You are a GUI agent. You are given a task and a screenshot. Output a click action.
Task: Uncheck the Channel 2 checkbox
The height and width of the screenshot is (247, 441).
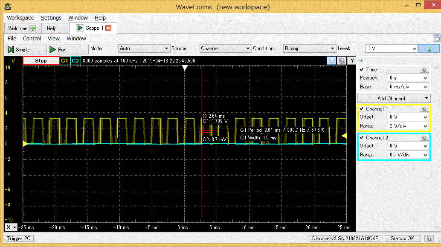point(362,137)
